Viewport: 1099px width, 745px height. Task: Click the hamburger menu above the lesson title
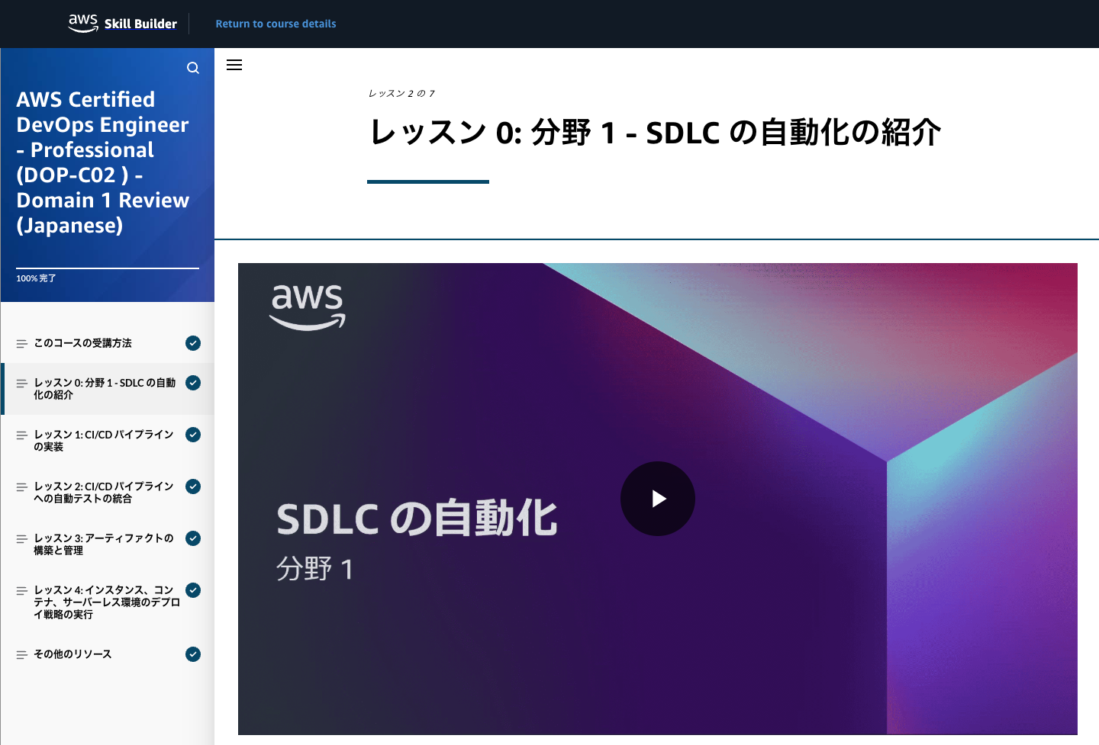(234, 65)
